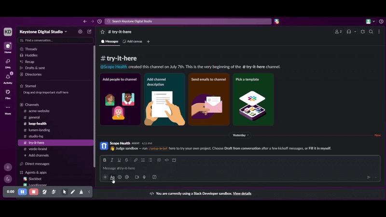This screenshot has width=386, height=217.
Task: Insert inline code formatting
Action: pyautogui.click(x=166, y=160)
